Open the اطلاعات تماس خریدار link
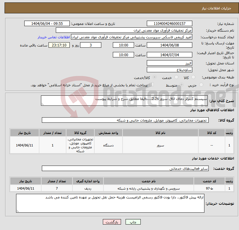The height and width of the screenshot is (230, 239). [54, 37]
